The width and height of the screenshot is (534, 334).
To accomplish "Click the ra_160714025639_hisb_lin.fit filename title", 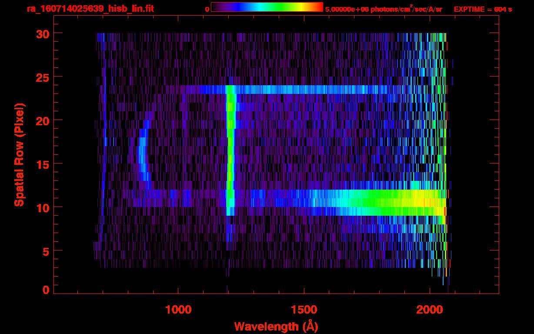I will pyautogui.click(x=90, y=9).
